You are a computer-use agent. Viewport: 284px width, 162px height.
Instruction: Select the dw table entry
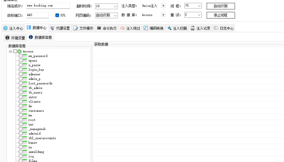(x=30, y=106)
